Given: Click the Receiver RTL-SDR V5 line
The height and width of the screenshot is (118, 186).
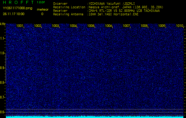Looking at the screenshot, I should coord(124,11).
